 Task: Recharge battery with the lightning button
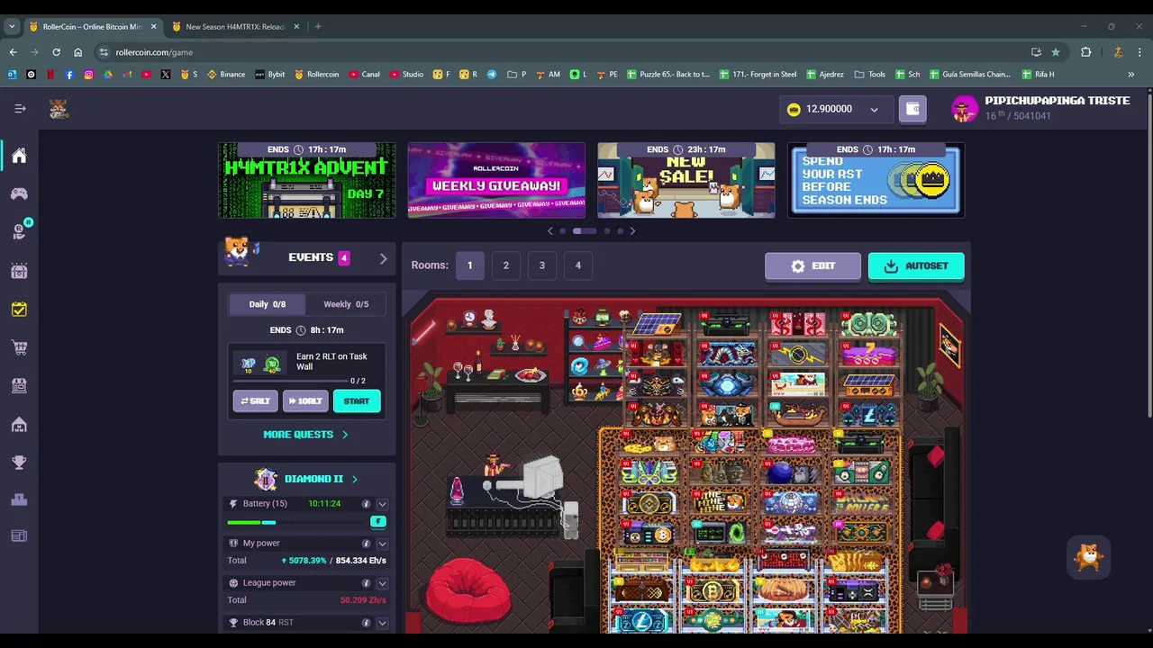click(x=378, y=522)
